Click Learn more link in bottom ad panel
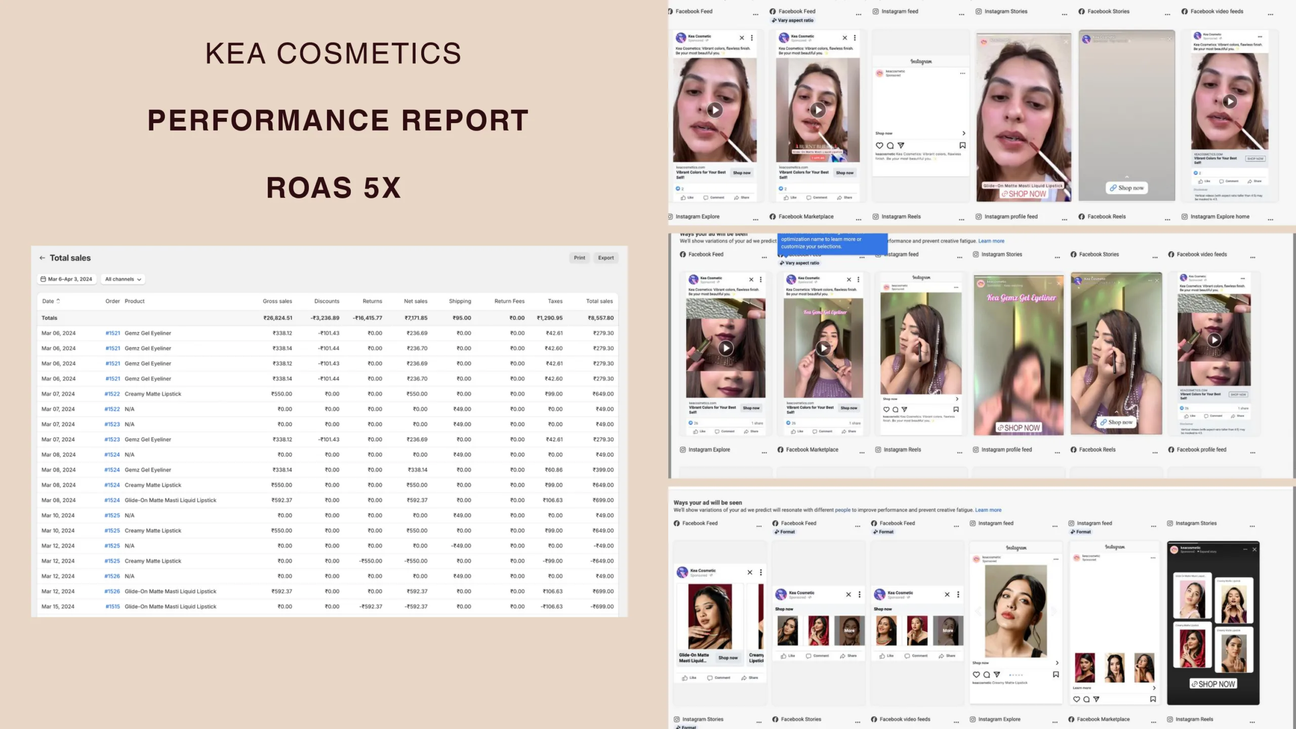Viewport: 1296px width, 729px height. click(x=988, y=510)
